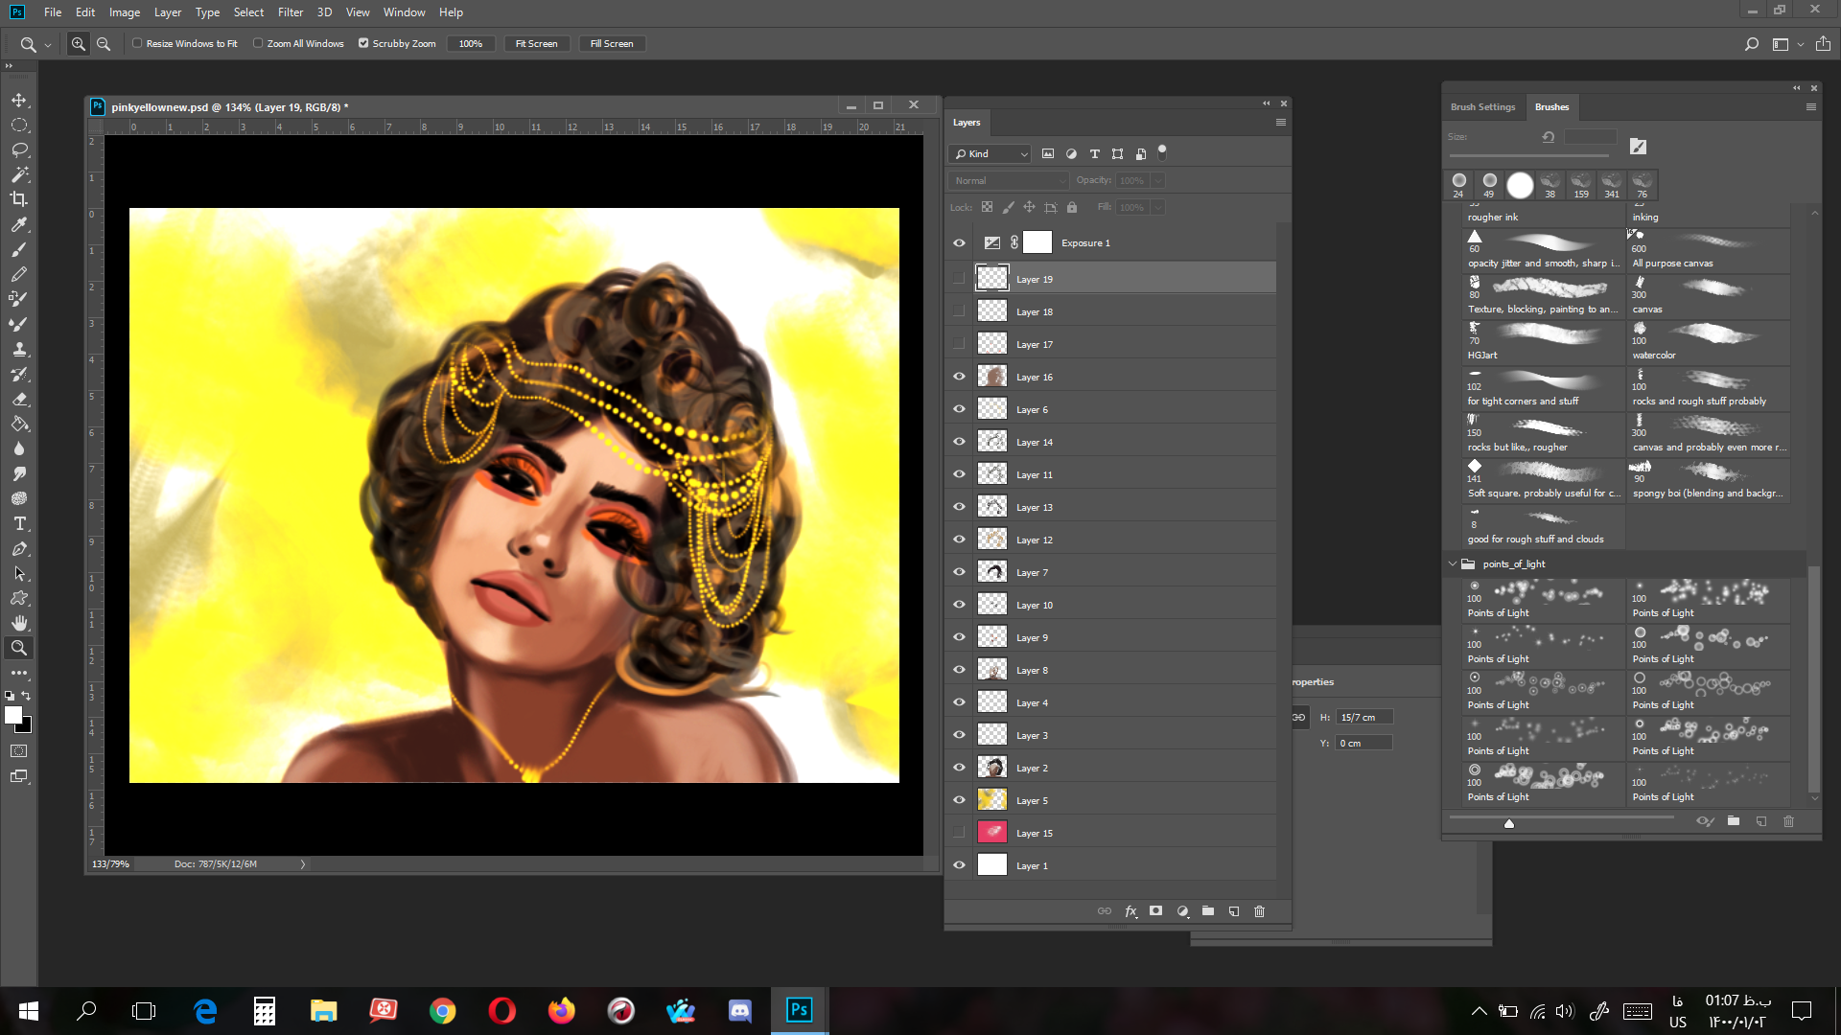
Task: Add a layer mask
Action: tap(1156, 911)
